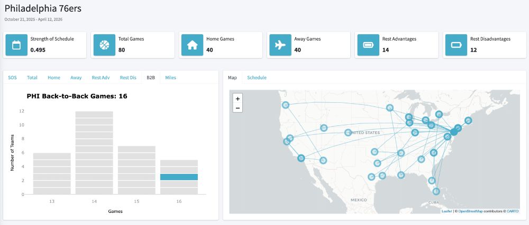Click the Charlotte marker on the map
Image resolution: width=529 pixels, height=225 pixels.
pyautogui.click(x=434, y=153)
